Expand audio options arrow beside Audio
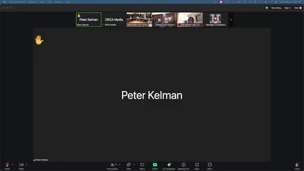The image size is (304, 171). click(x=12, y=165)
